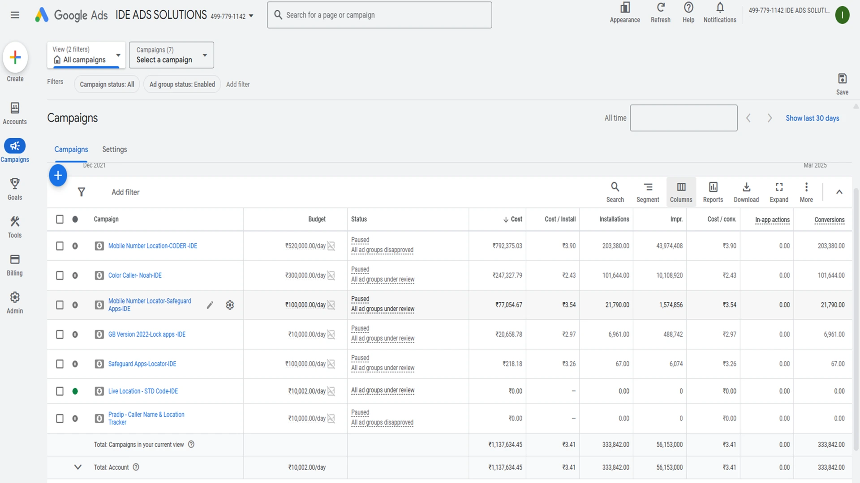
Task: Open GB Version 2022-Lock apps -IDE link
Action: [x=147, y=335]
